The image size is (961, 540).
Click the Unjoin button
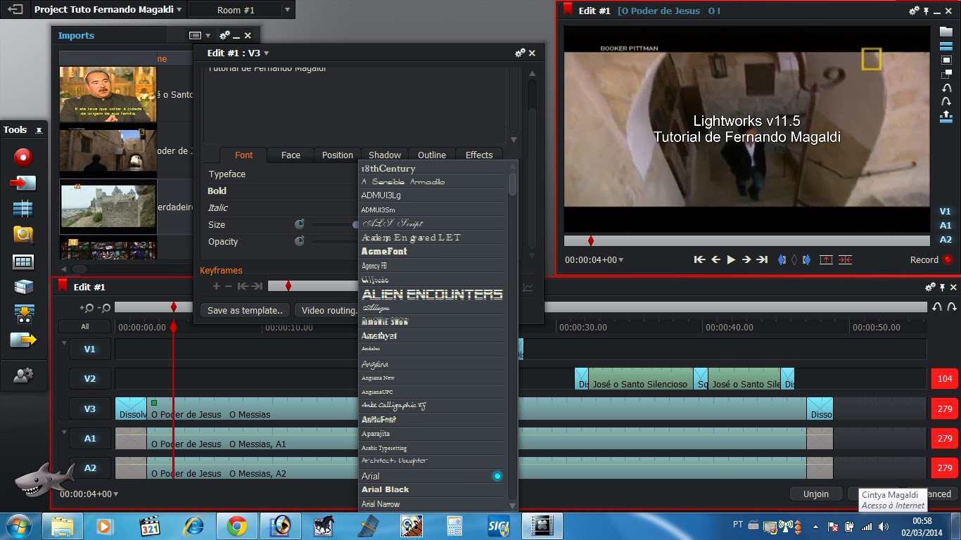pyautogui.click(x=816, y=494)
